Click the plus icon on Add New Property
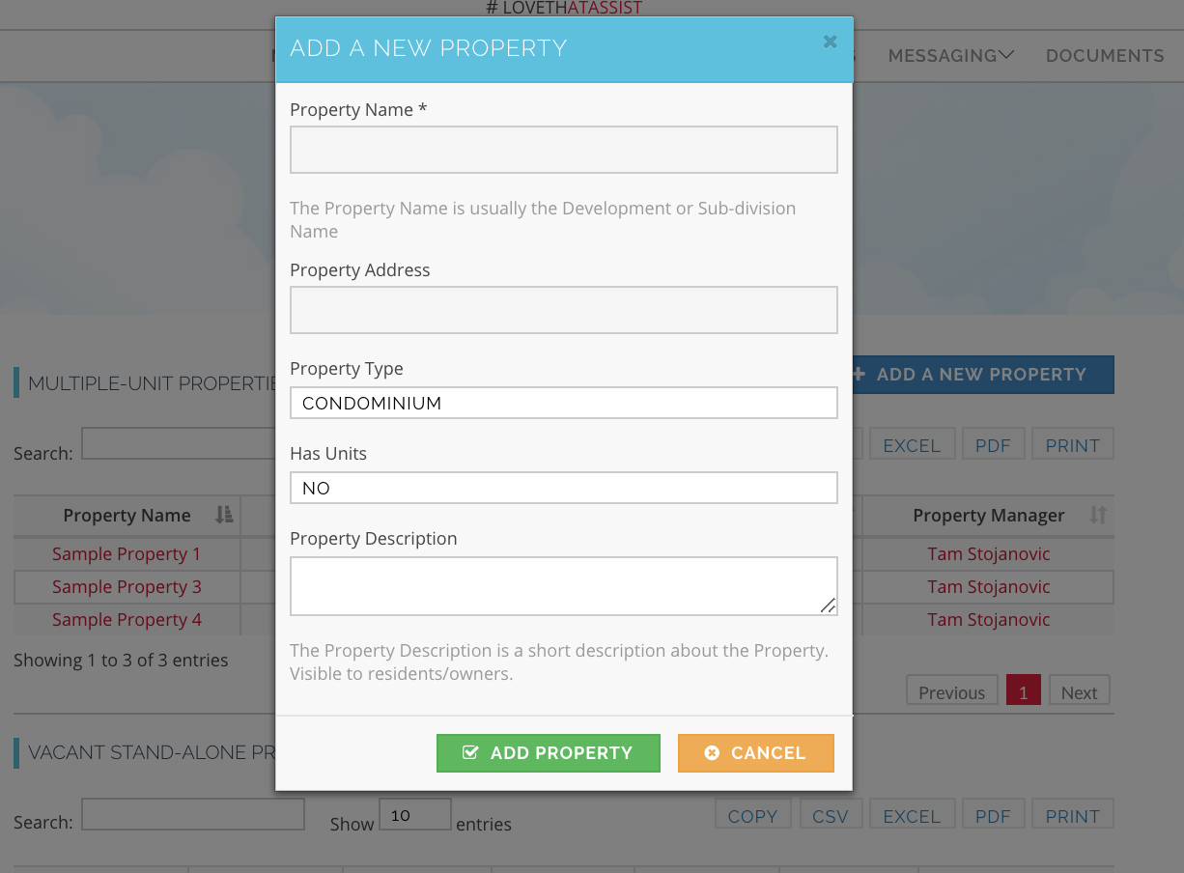 (x=859, y=374)
